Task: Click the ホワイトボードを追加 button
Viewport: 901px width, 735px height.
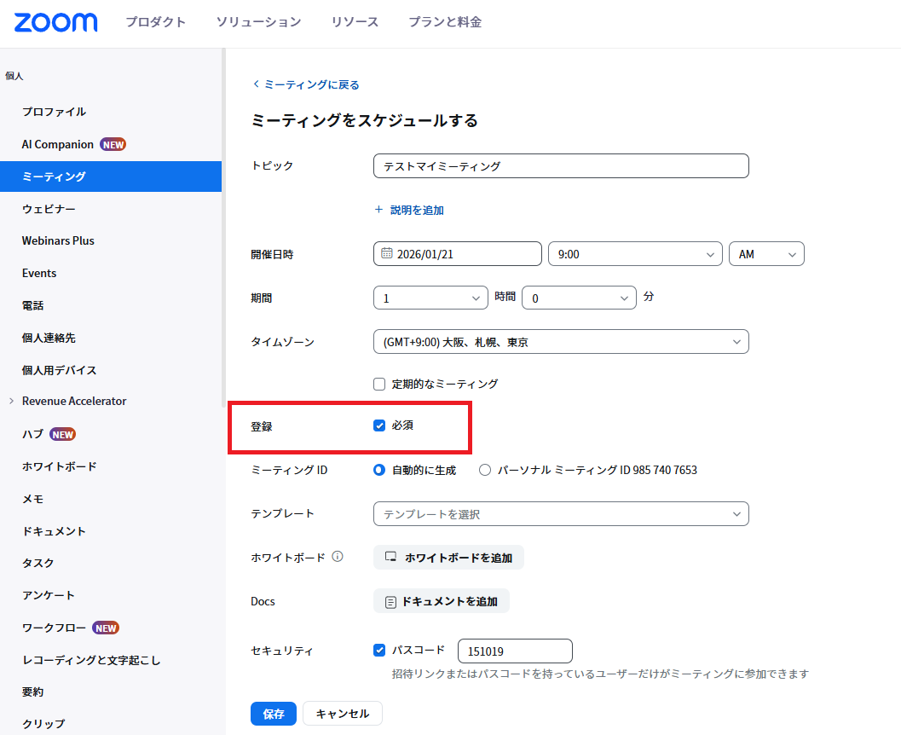Action: tap(448, 558)
